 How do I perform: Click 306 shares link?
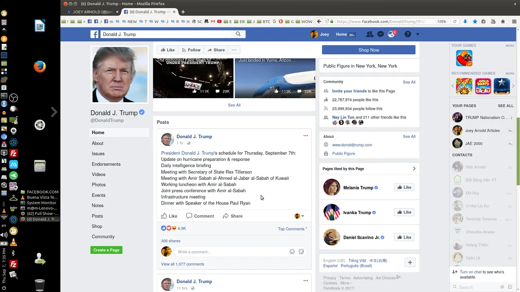[x=171, y=241]
